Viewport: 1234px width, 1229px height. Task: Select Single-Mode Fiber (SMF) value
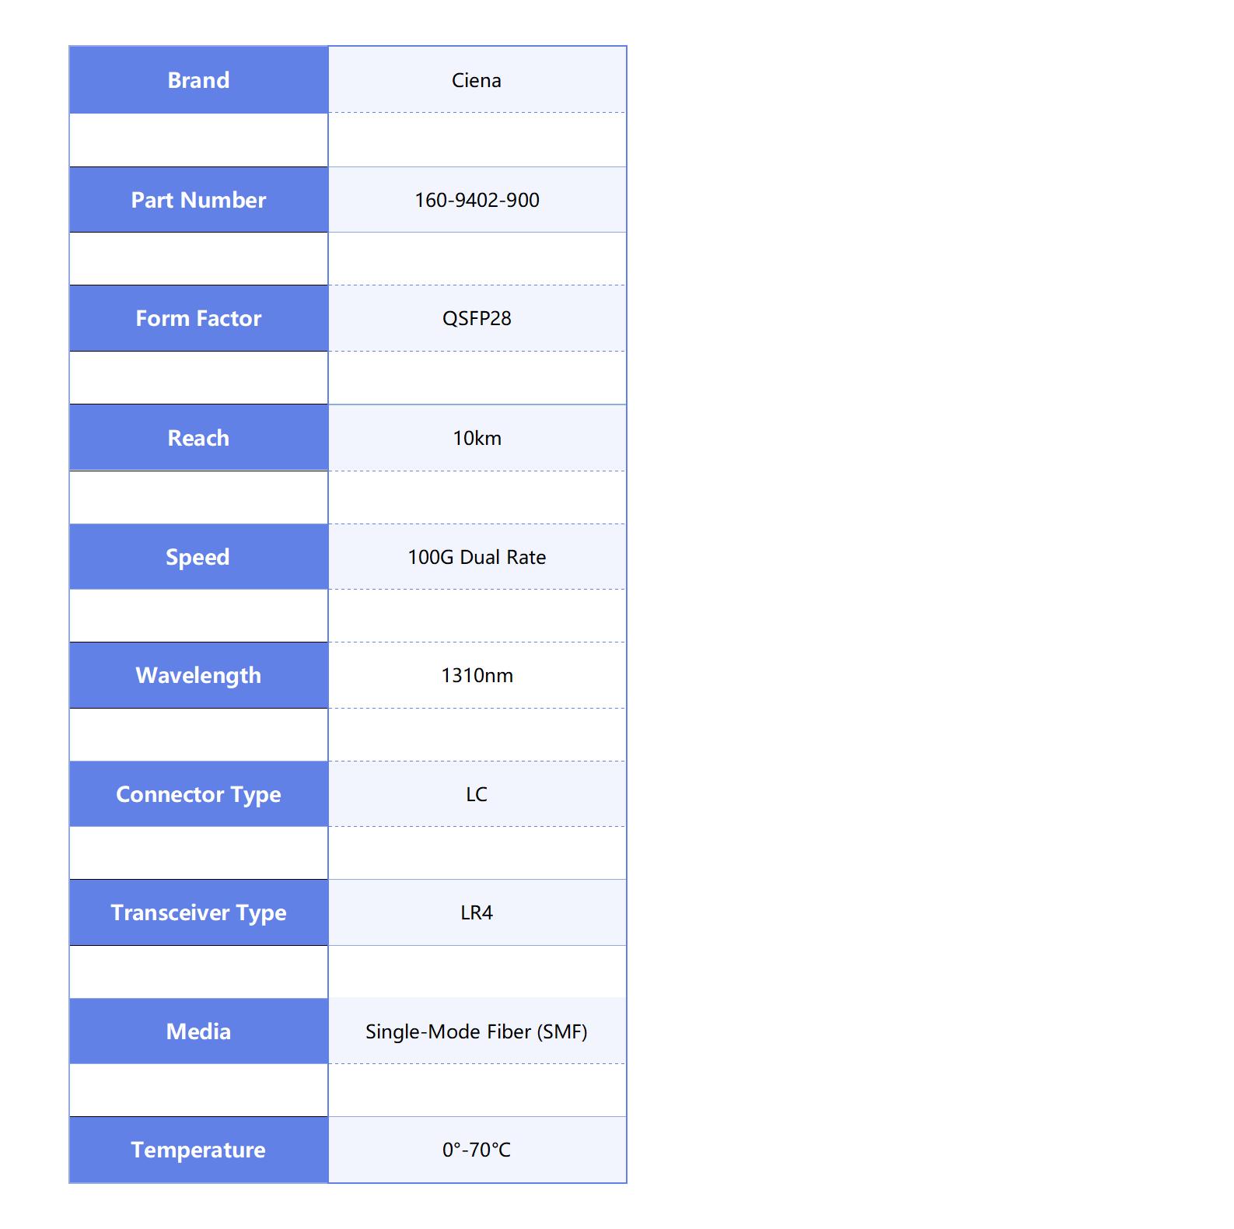click(x=477, y=1031)
